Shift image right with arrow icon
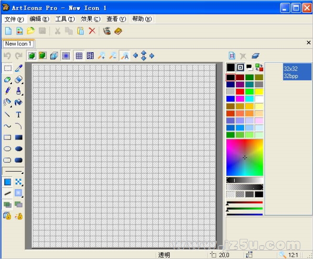 pyautogui.click(x=152, y=56)
